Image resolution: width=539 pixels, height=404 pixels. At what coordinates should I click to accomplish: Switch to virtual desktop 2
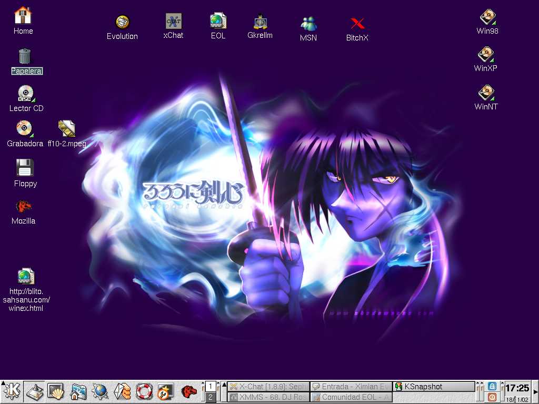(211, 397)
